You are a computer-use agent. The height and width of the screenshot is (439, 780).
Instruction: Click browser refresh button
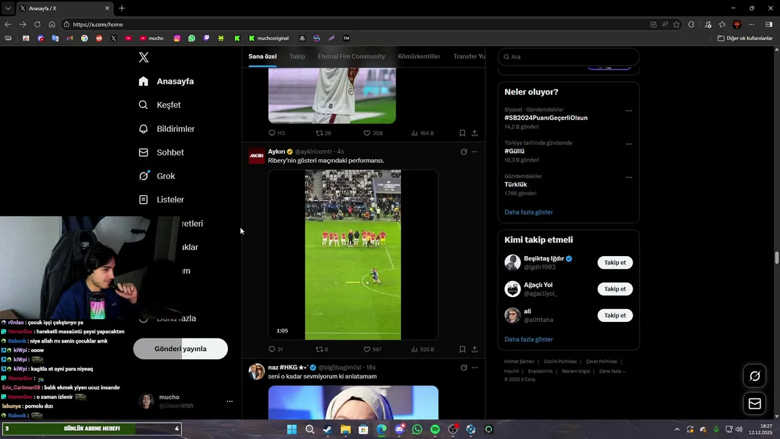(37, 24)
